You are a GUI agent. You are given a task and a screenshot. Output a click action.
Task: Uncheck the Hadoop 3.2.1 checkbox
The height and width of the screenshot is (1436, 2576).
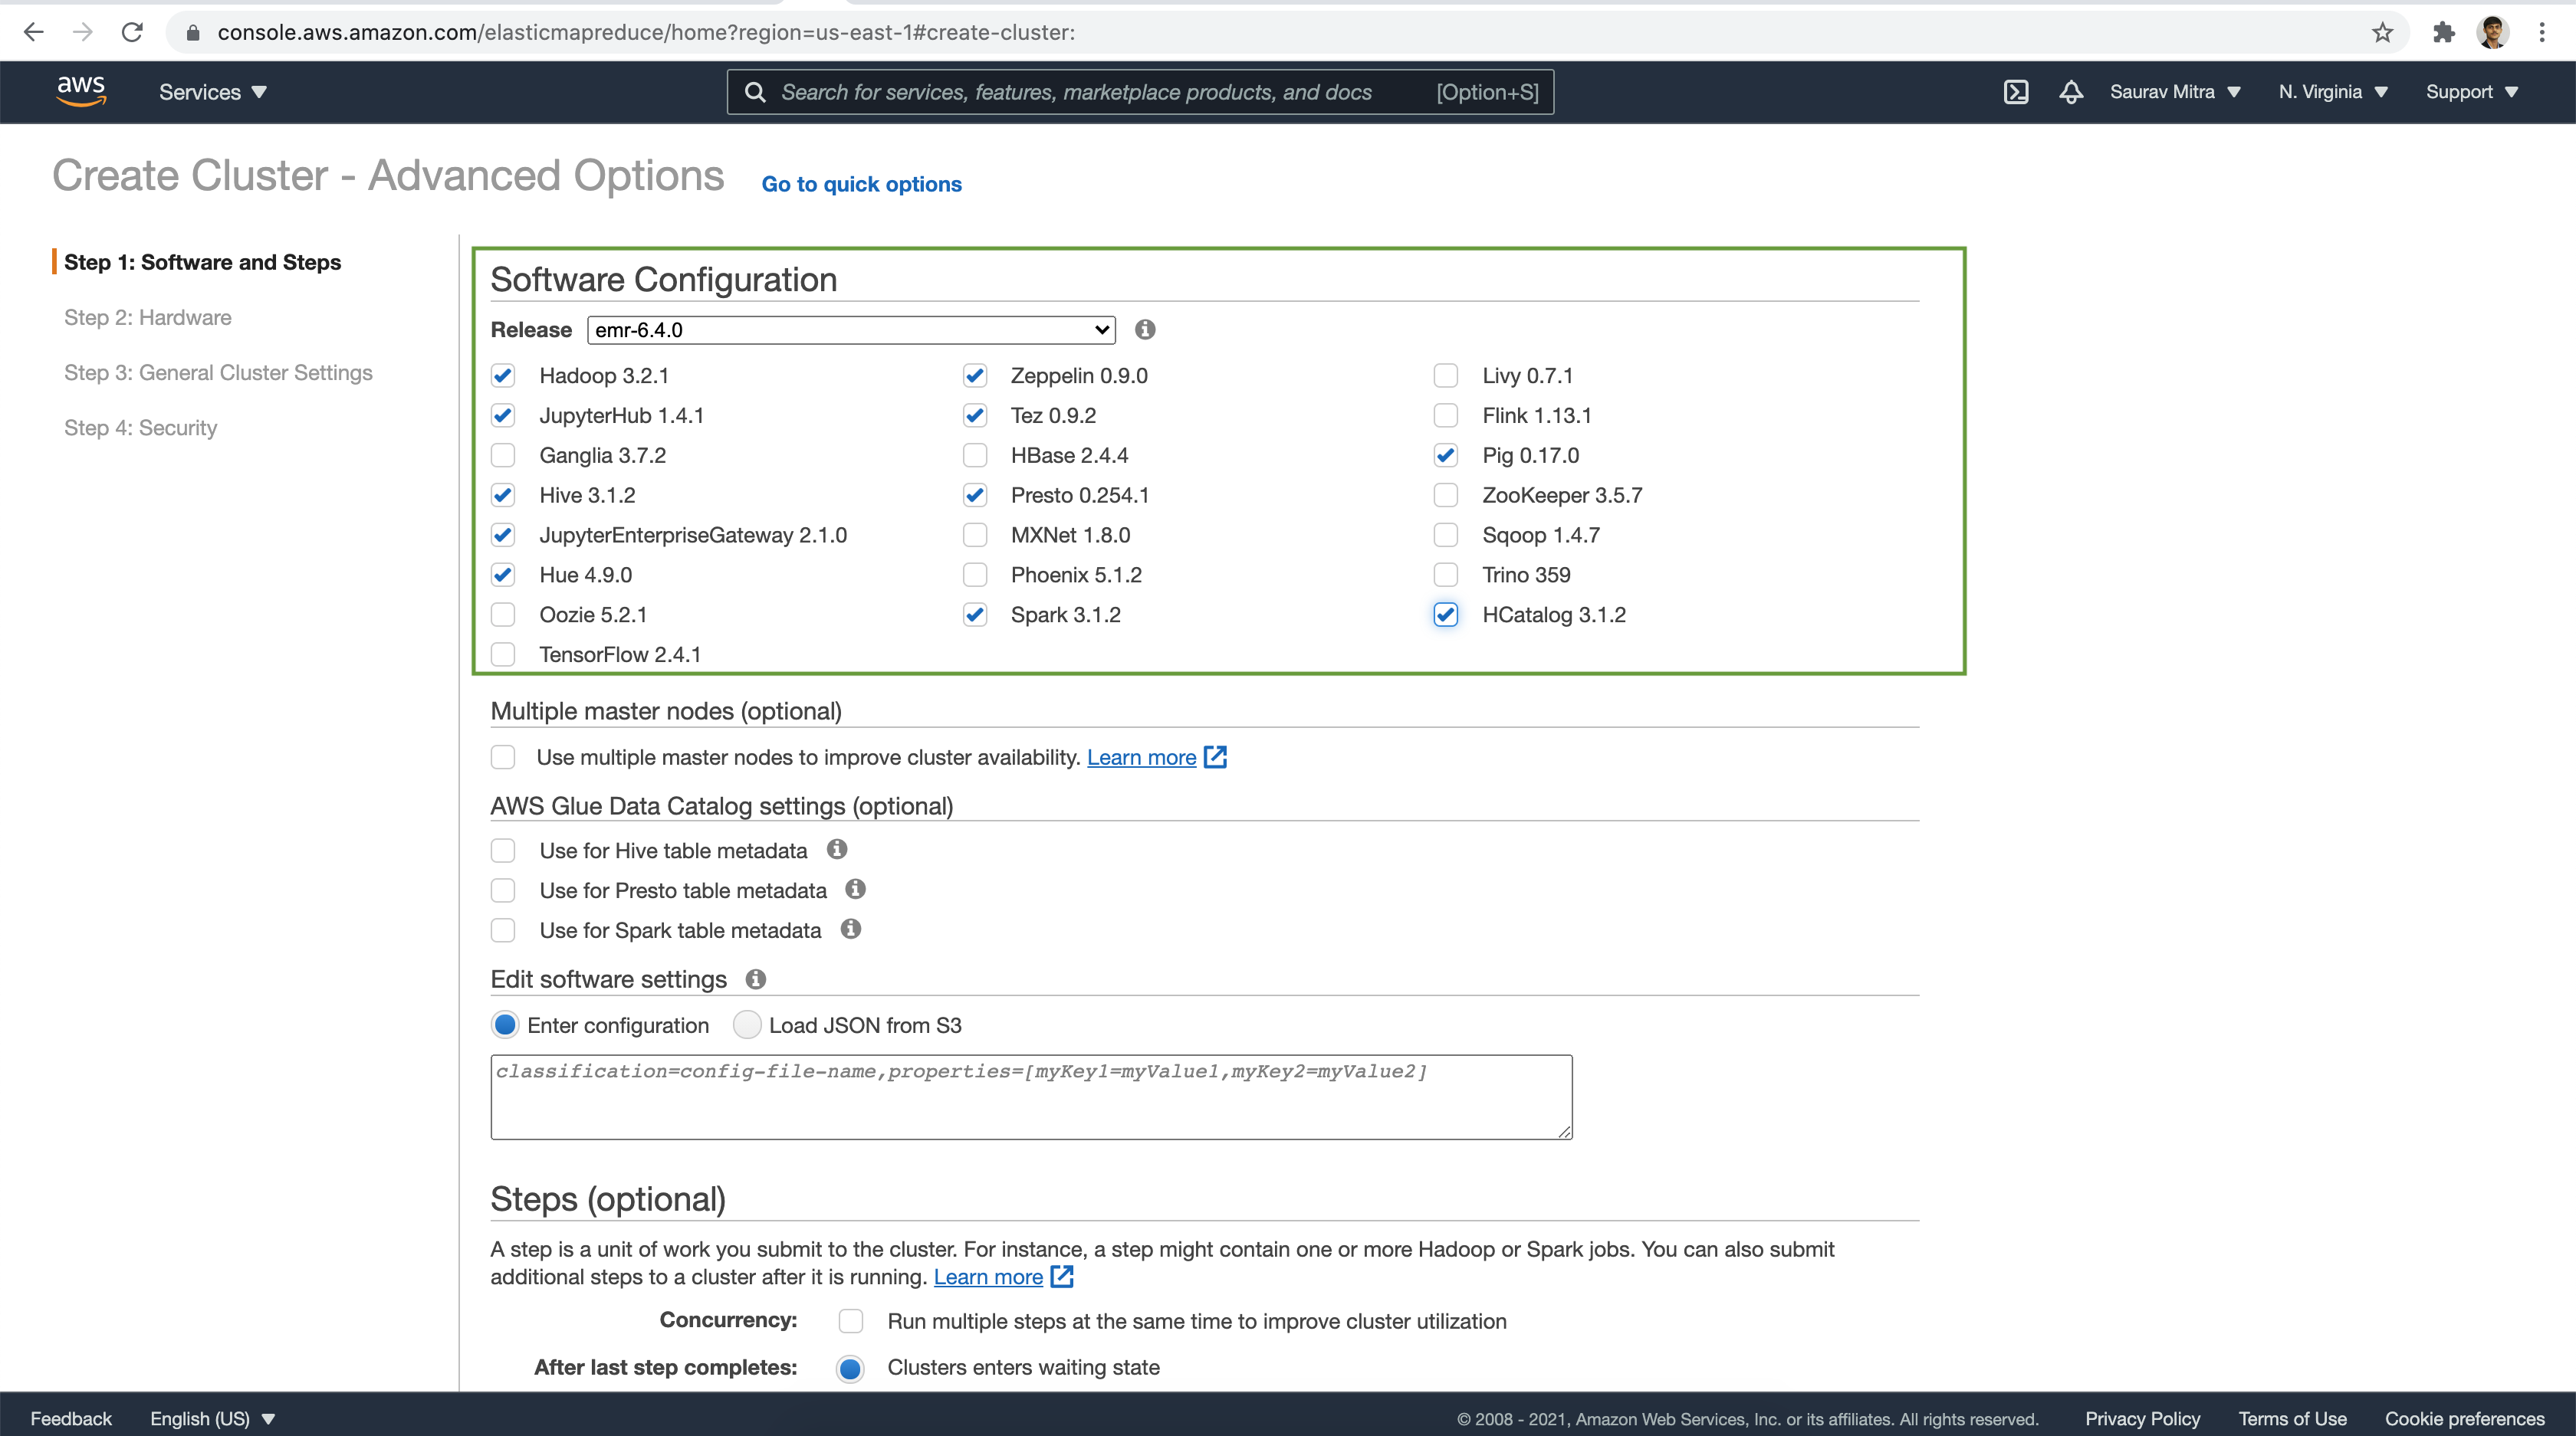(x=503, y=375)
